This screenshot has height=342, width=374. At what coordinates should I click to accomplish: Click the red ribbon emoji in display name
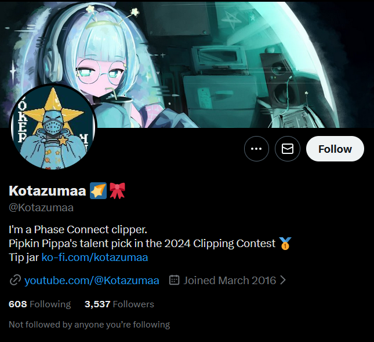coord(117,190)
